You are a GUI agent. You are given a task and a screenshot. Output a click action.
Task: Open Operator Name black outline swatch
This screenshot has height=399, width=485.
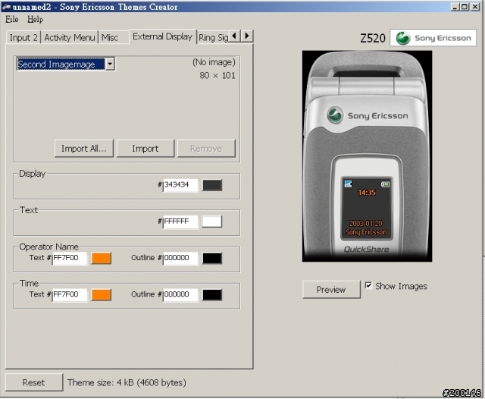212,258
